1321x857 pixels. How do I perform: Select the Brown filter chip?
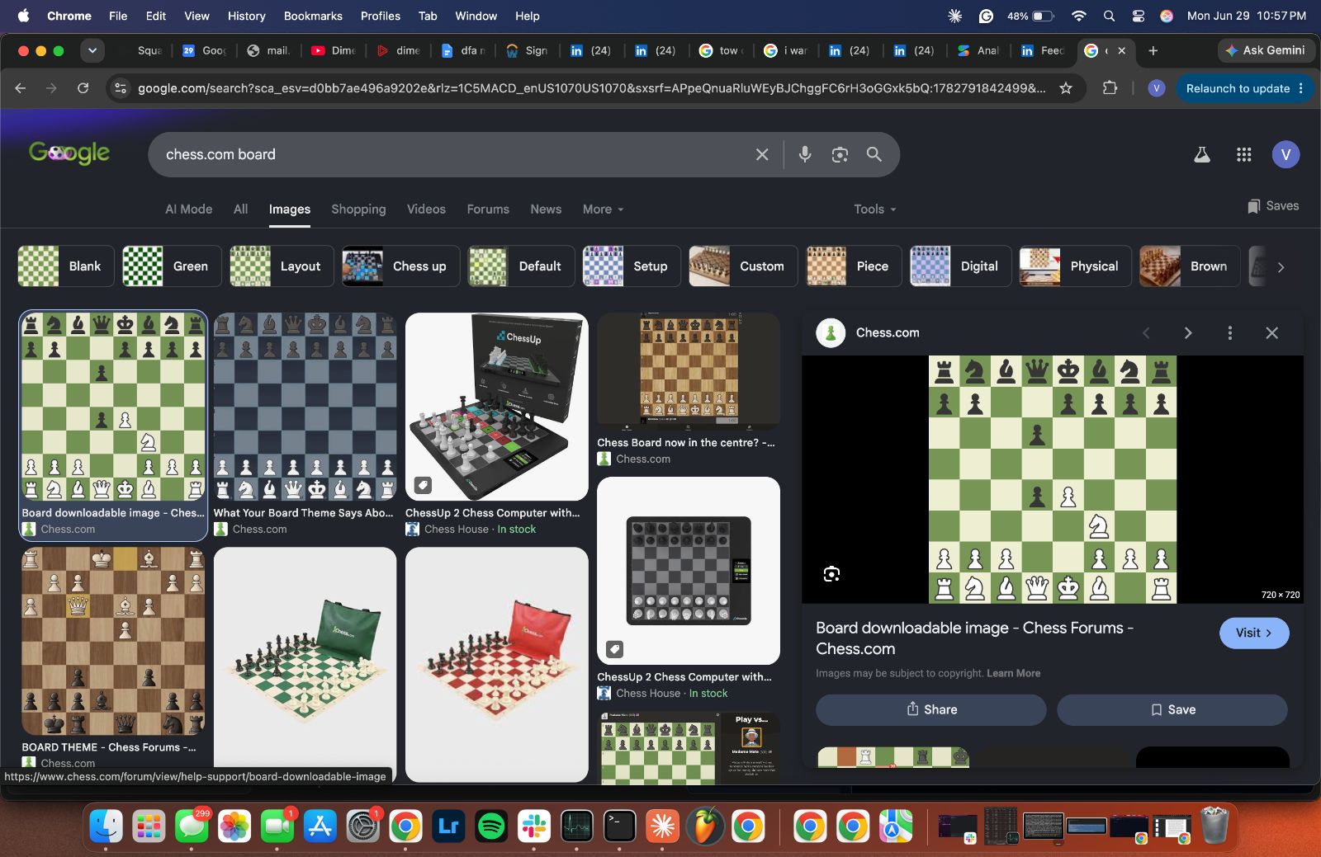pyautogui.click(x=1190, y=266)
